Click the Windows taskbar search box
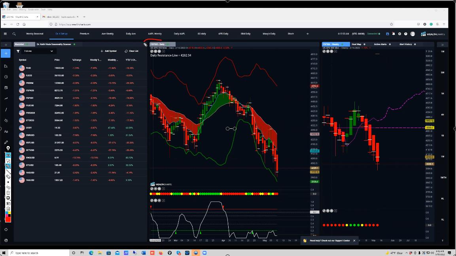The image size is (456, 256). [38, 253]
